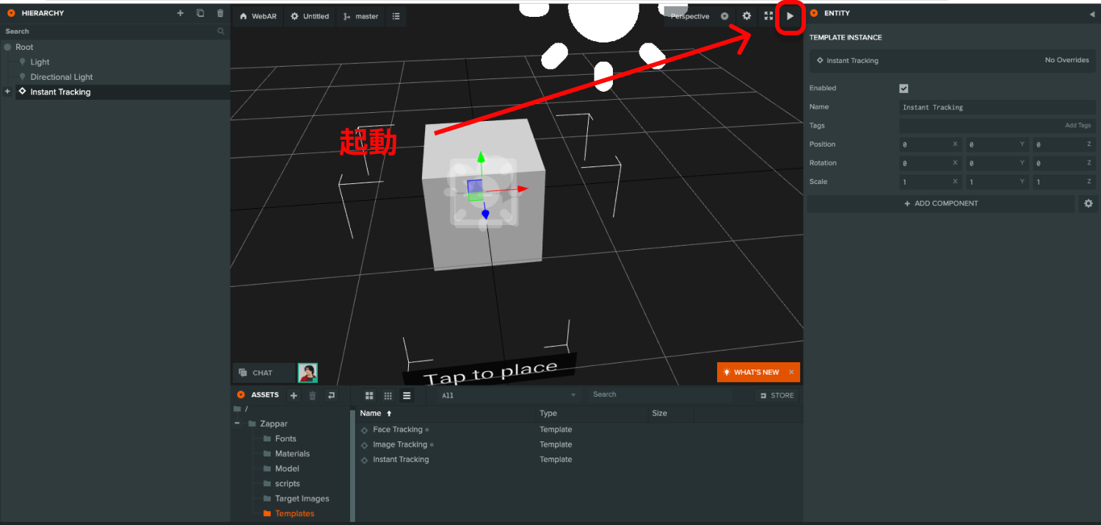Add new asset with plus icon
This screenshot has height=525, width=1101.
(294, 395)
